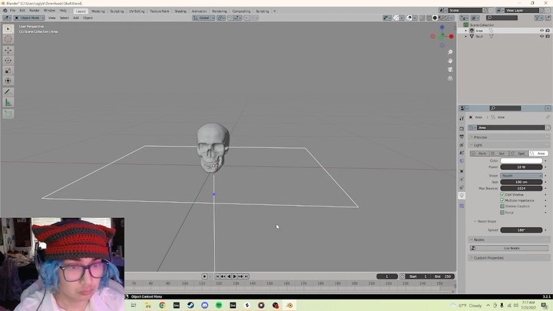Expand the Custom Properties panel

click(x=488, y=257)
